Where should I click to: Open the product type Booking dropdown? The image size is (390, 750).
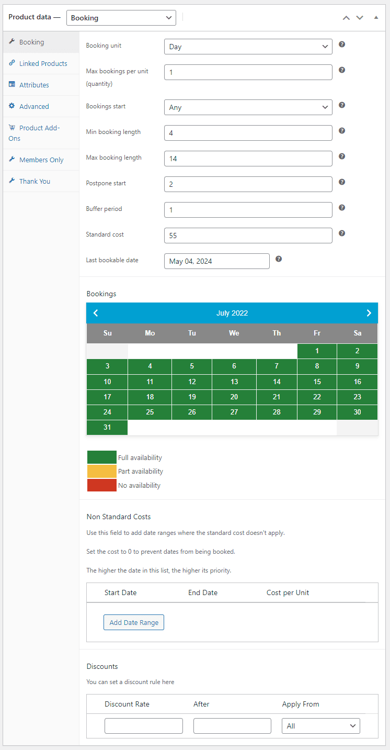pyautogui.click(x=121, y=18)
